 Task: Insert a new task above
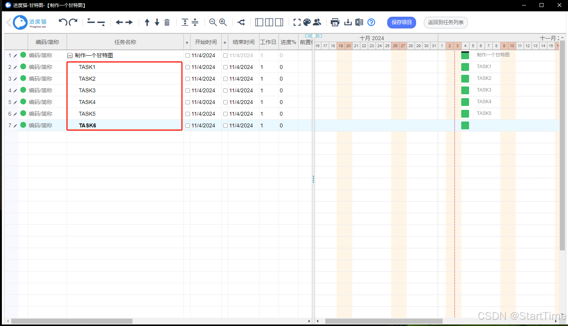91,22
